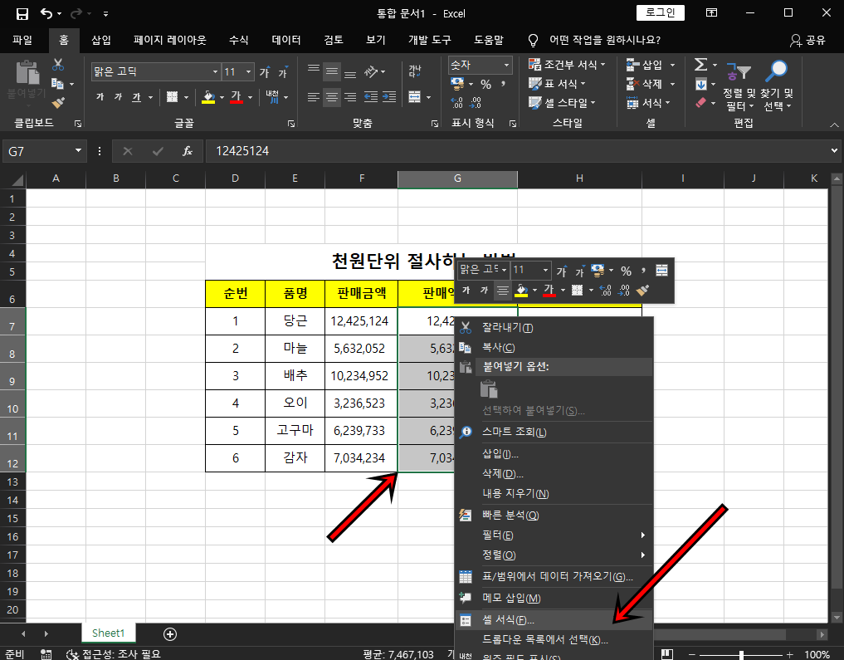Decrease indent in the alignment group
The height and width of the screenshot is (660, 844).
[x=370, y=97]
